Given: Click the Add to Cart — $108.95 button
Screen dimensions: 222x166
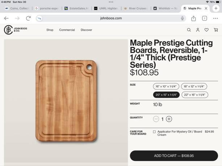Looking at the screenshot, I should pyautogui.click(x=174, y=156).
